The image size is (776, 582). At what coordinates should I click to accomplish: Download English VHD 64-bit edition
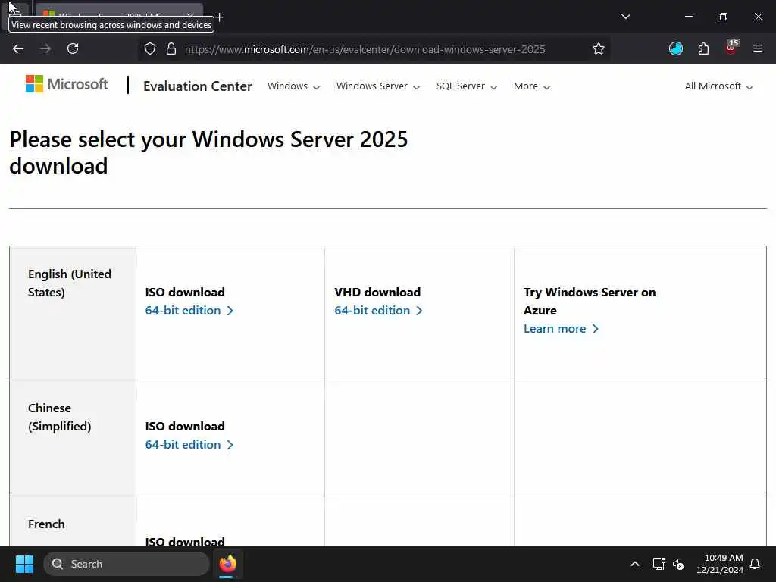coord(378,310)
